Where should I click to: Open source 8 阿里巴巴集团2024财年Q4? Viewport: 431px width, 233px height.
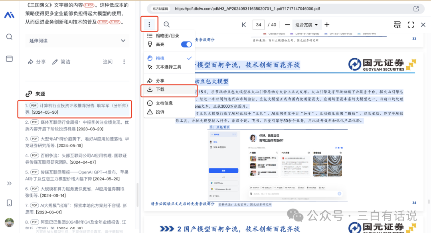tap(77, 225)
